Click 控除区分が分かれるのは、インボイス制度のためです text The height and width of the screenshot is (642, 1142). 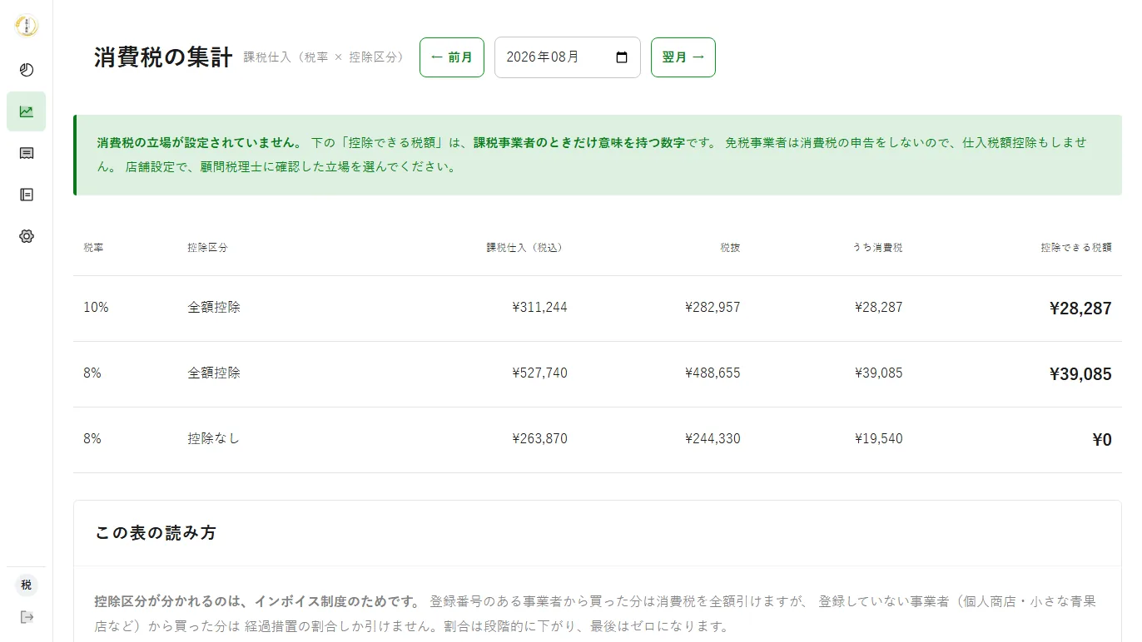pyautogui.click(x=258, y=600)
